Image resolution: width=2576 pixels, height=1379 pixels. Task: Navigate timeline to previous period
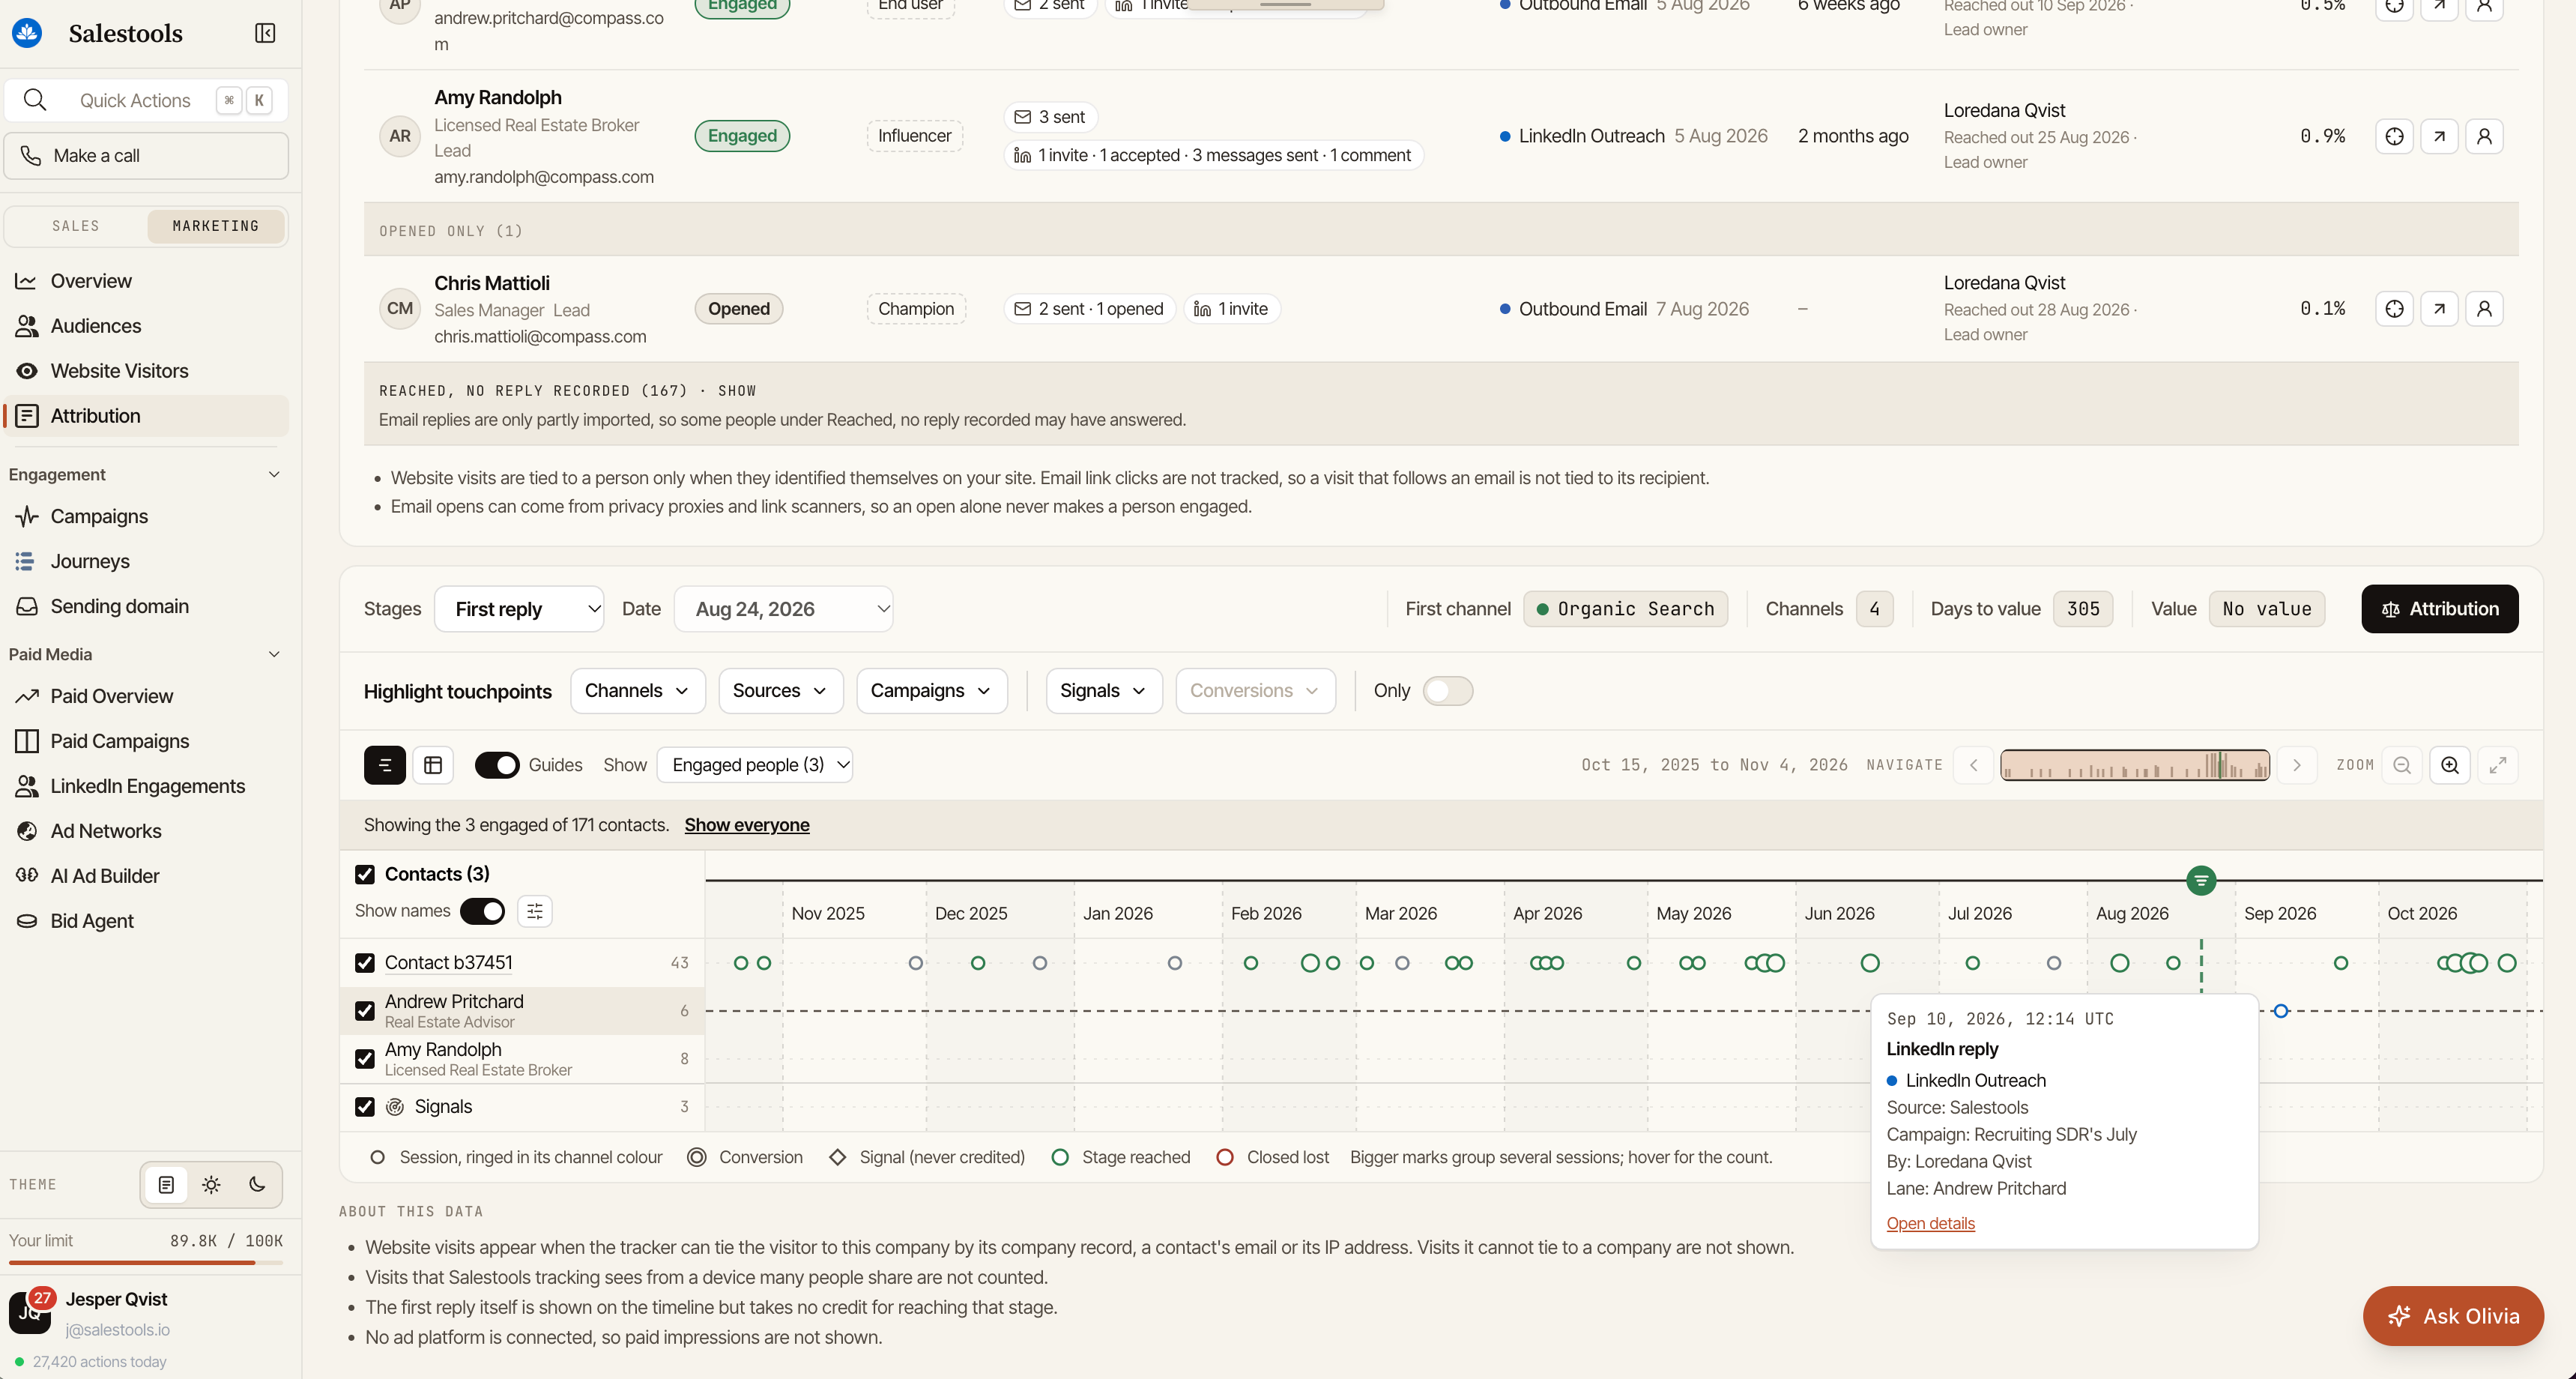[x=1974, y=765]
